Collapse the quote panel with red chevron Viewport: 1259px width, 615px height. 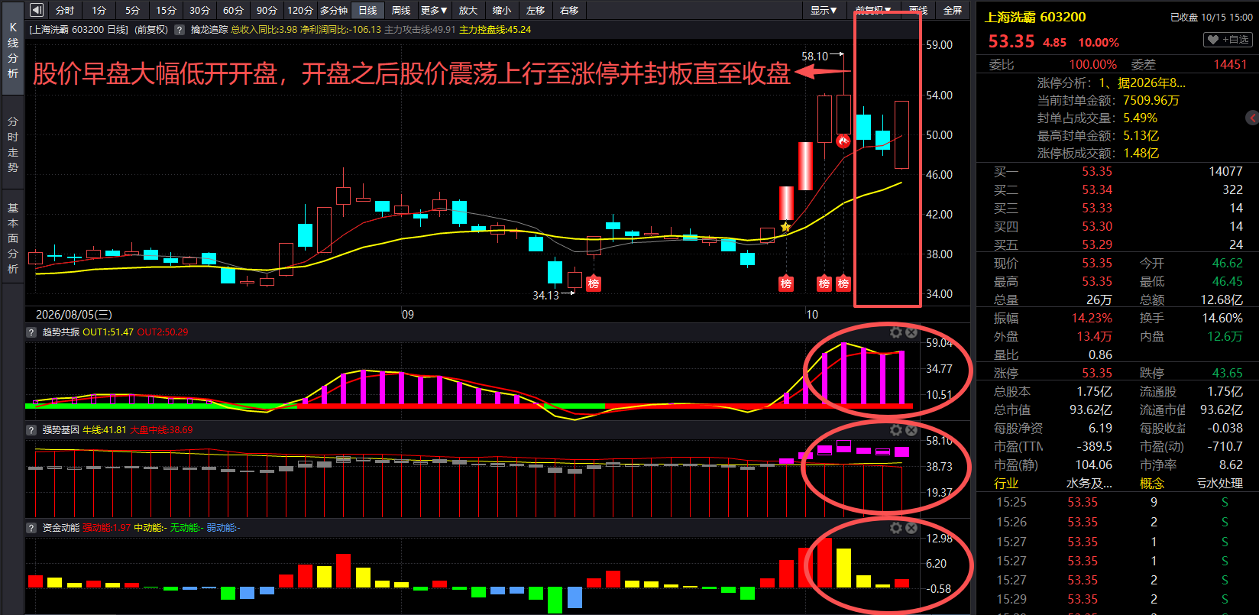pyautogui.click(x=1252, y=118)
